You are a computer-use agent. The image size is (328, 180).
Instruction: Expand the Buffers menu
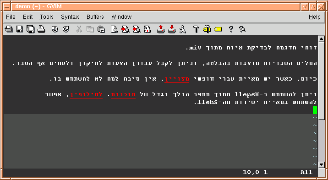[x=95, y=17]
